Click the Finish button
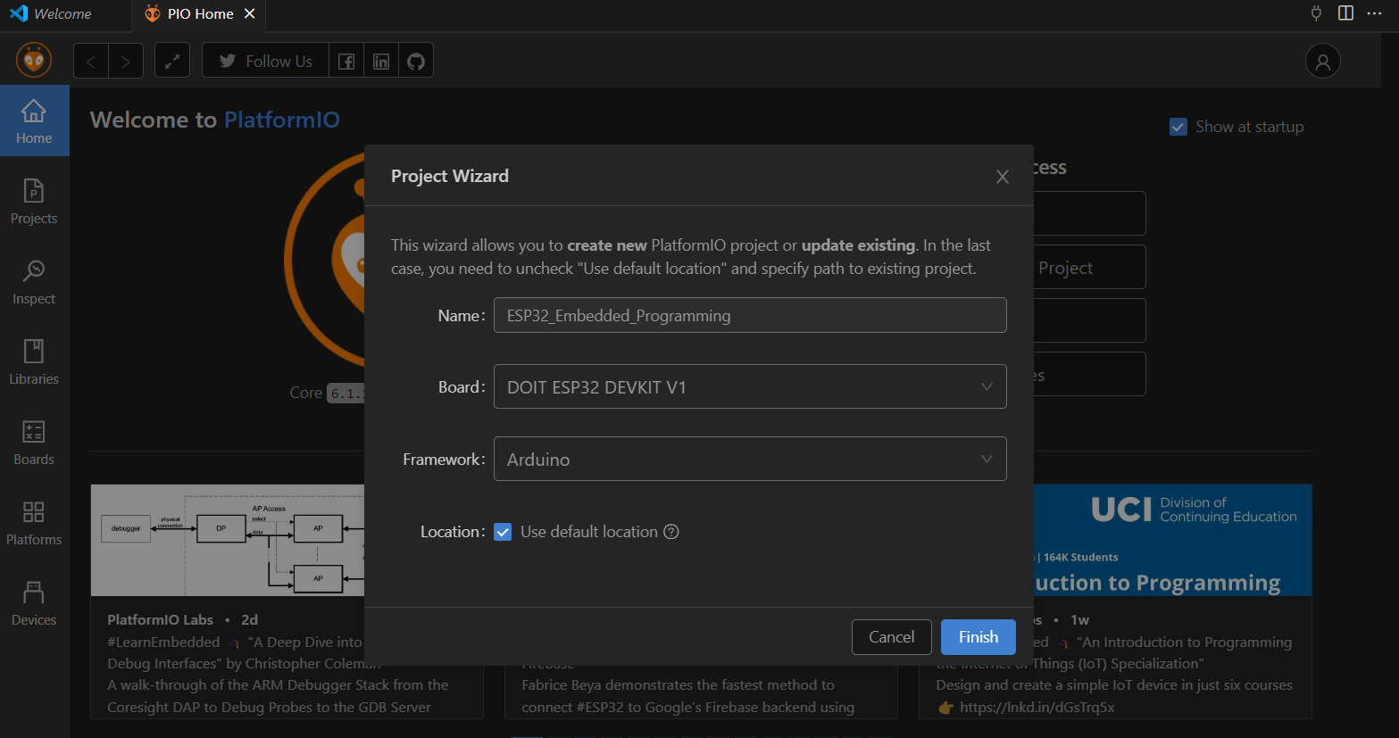 978,637
